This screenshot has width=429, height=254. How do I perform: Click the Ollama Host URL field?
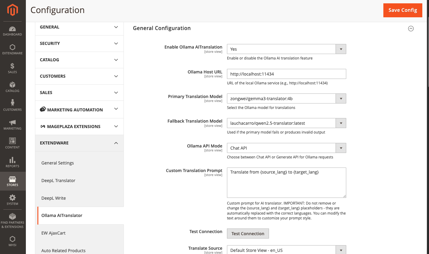click(286, 74)
